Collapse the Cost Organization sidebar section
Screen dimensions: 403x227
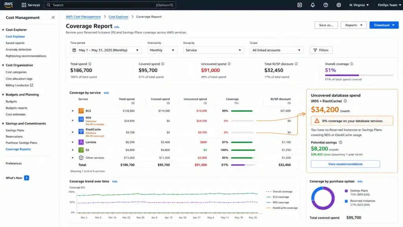(3, 65)
